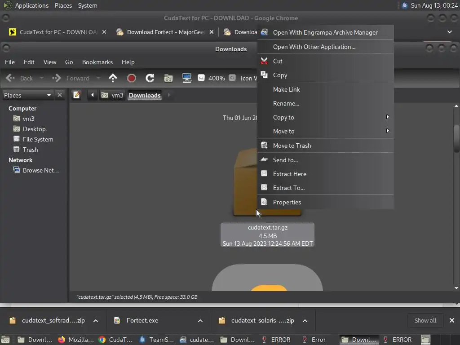This screenshot has width=460, height=345.
Task: Zoom out with the minus icon
Action: [x=201, y=78]
